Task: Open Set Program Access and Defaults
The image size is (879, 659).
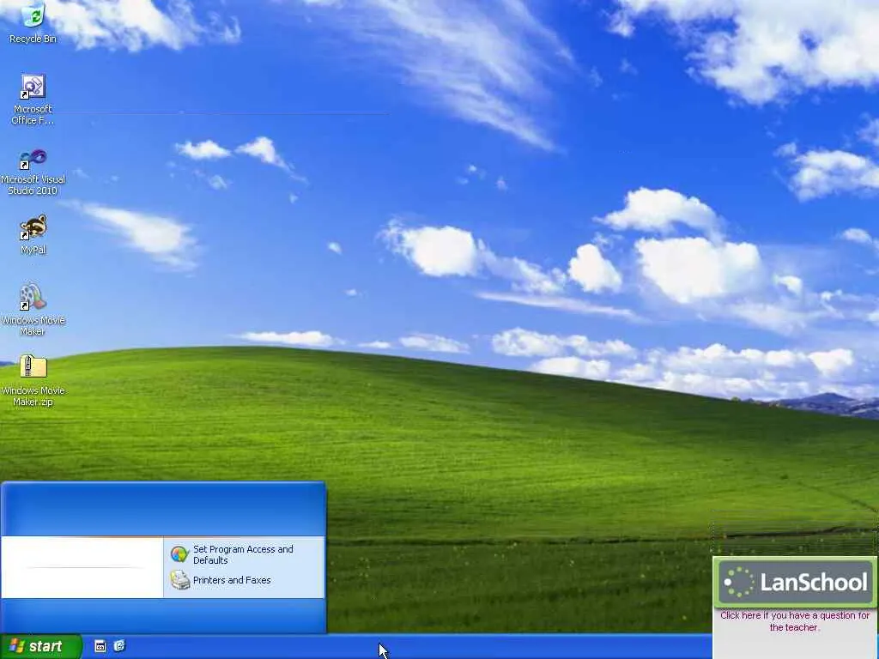Action: pos(243,555)
